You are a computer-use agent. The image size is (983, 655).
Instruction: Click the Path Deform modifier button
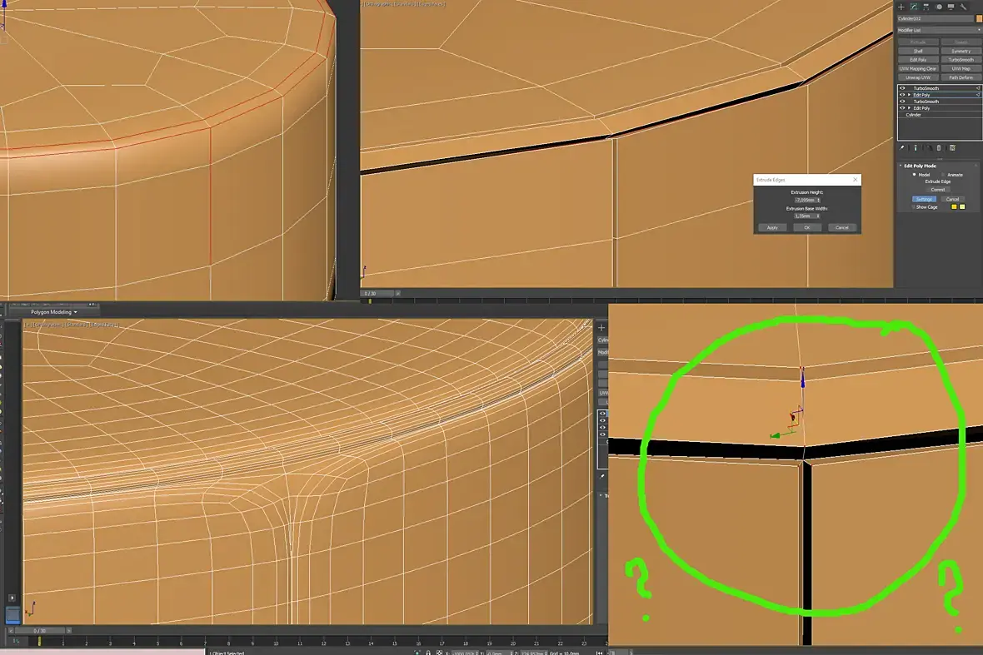coord(961,77)
